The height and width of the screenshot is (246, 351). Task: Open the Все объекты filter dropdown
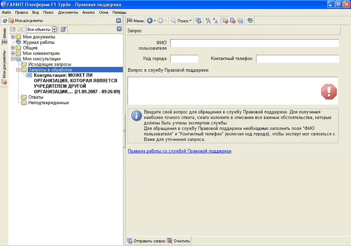[x=54, y=29]
